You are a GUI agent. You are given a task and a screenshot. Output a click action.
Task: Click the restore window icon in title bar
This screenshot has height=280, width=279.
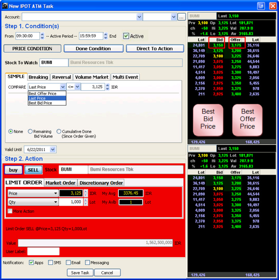(261, 6)
